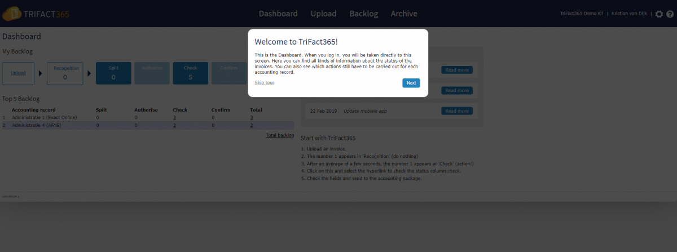The image size is (677, 252).
Task: Open the Backlog menu item
Action: [x=364, y=14]
